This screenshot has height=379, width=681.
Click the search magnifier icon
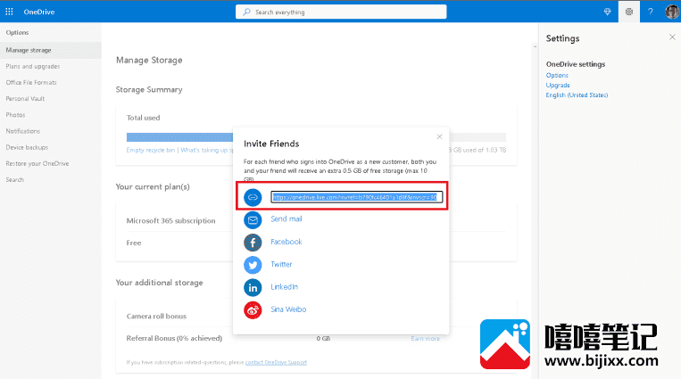pyautogui.click(x=246, y=12)
